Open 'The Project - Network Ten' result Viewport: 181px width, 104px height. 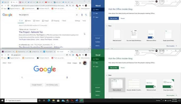[31, 32]
